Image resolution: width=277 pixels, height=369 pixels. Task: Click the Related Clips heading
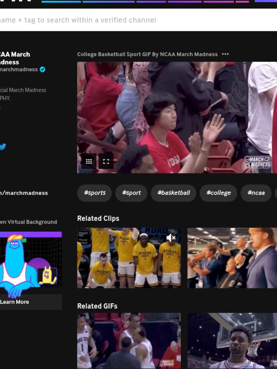(98, 218)
